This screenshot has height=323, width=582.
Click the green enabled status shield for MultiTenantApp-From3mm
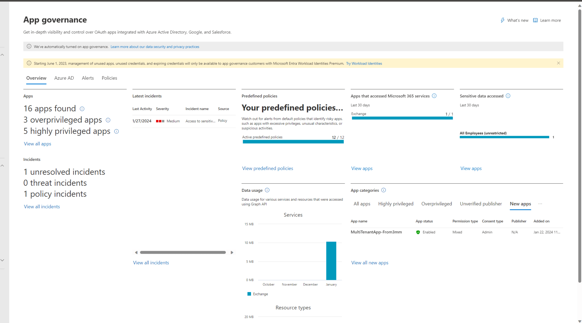pos(418,232)
